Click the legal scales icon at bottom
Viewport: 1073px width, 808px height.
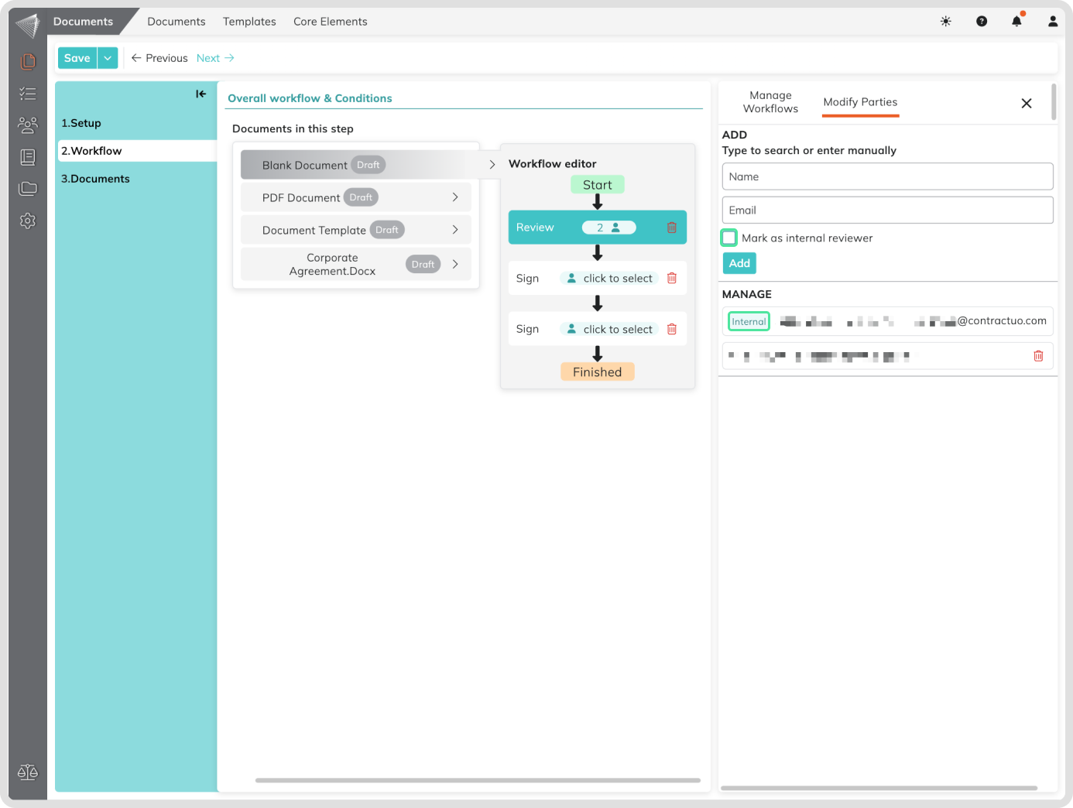28,772
